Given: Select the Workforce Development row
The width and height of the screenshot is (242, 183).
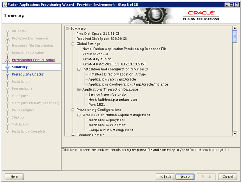Looking at the screenshot, I should point(108,125).
